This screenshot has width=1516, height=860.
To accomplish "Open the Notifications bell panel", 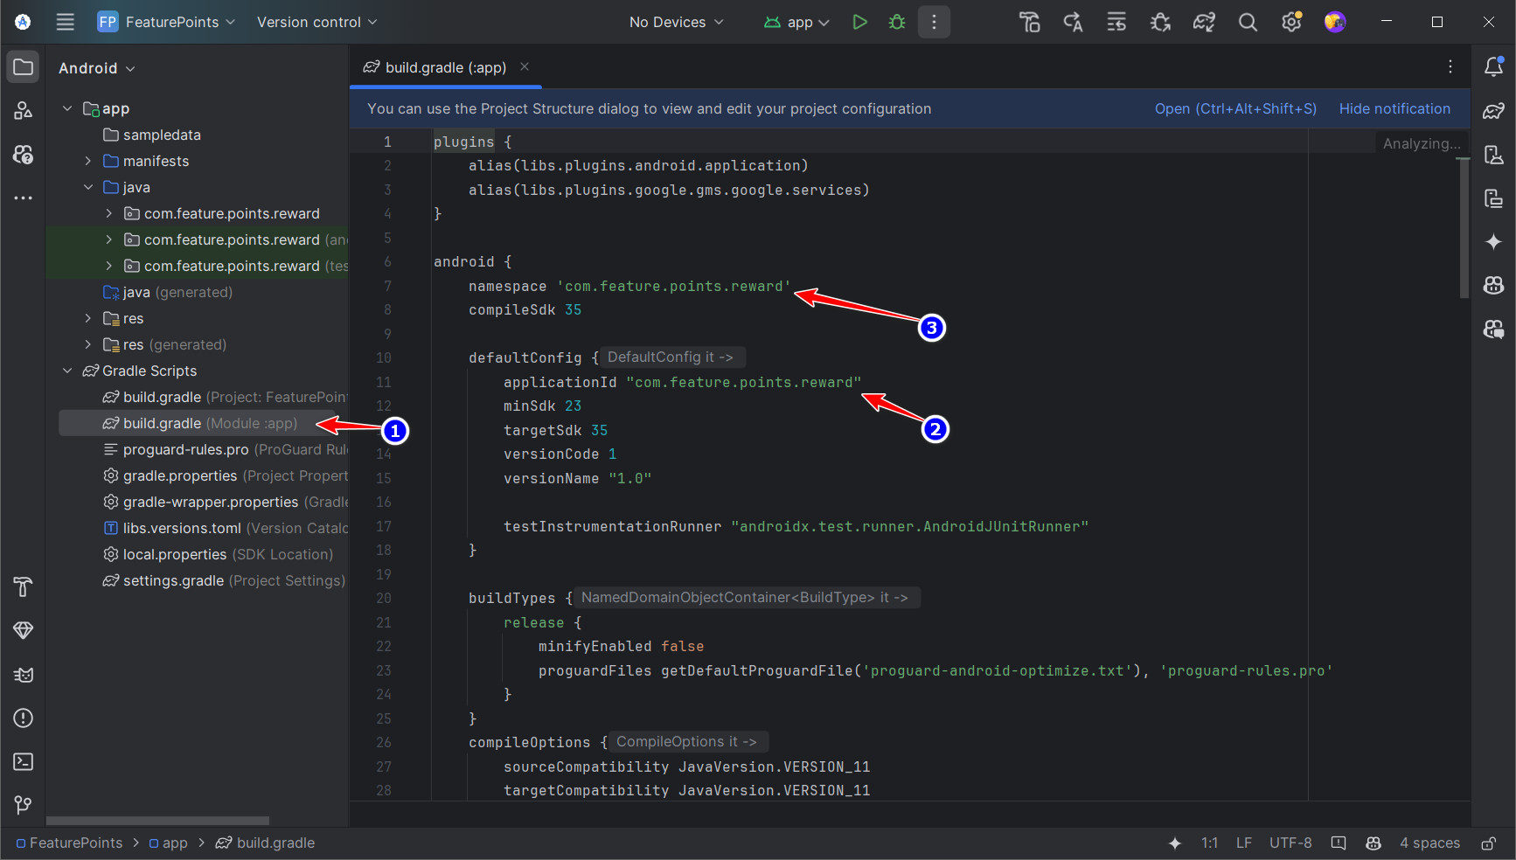I will 1493,67.
